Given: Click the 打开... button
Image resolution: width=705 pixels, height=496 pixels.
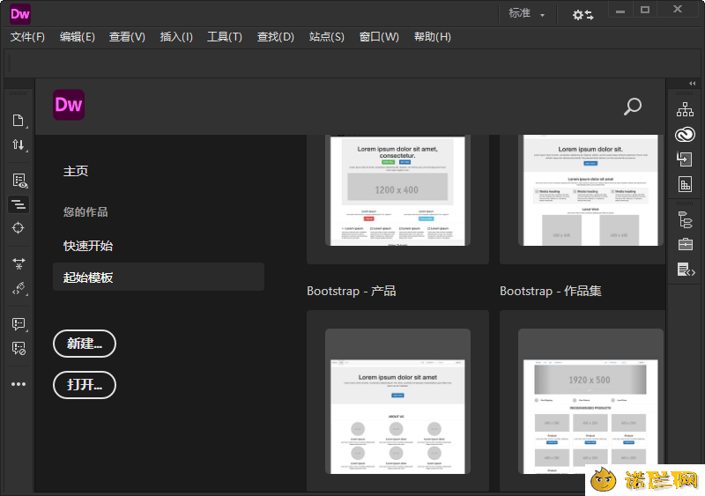Looking at the screenshot, I should [x=85, y=385].
